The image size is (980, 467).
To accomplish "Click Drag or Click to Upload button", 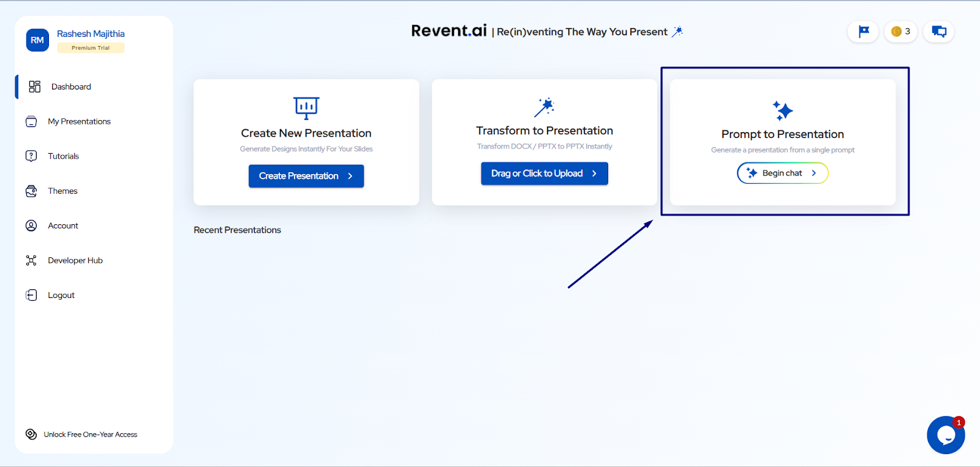I will [x=544, y=173].
